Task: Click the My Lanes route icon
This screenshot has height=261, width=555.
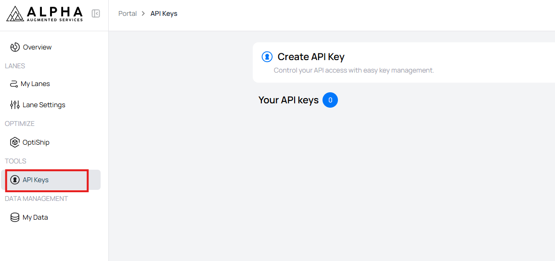Action: click(x=14, y=84)
